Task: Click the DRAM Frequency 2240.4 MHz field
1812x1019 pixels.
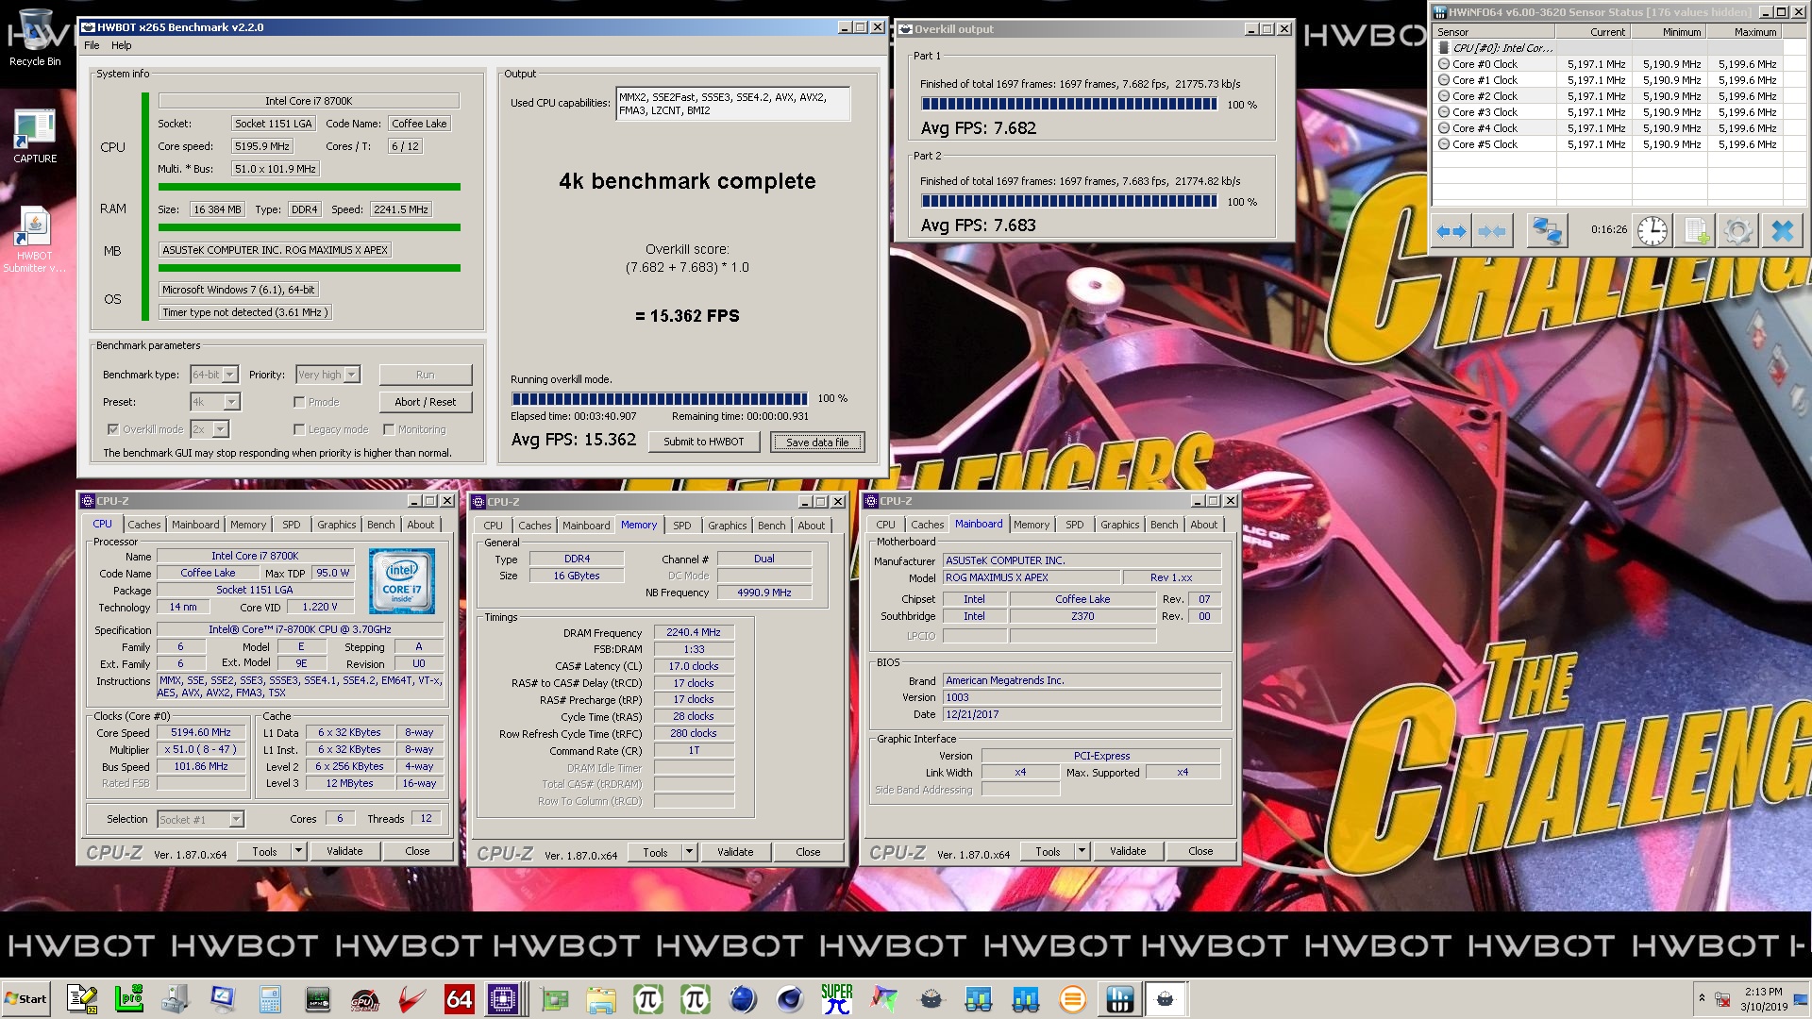Action: click(x=693, y=633)
